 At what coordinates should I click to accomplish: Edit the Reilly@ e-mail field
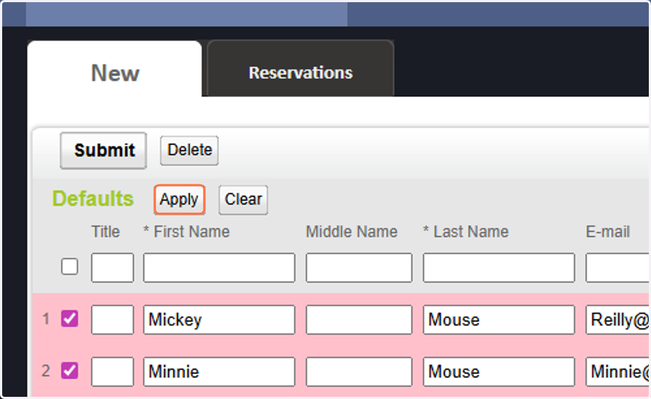click(x=618, y=320)
